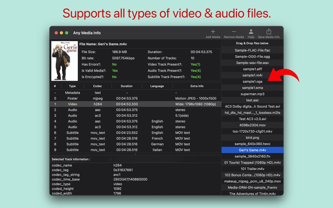Select the Italian subtitle track row
Viewport: 333px width, 208px height.
tap(136, 150)
